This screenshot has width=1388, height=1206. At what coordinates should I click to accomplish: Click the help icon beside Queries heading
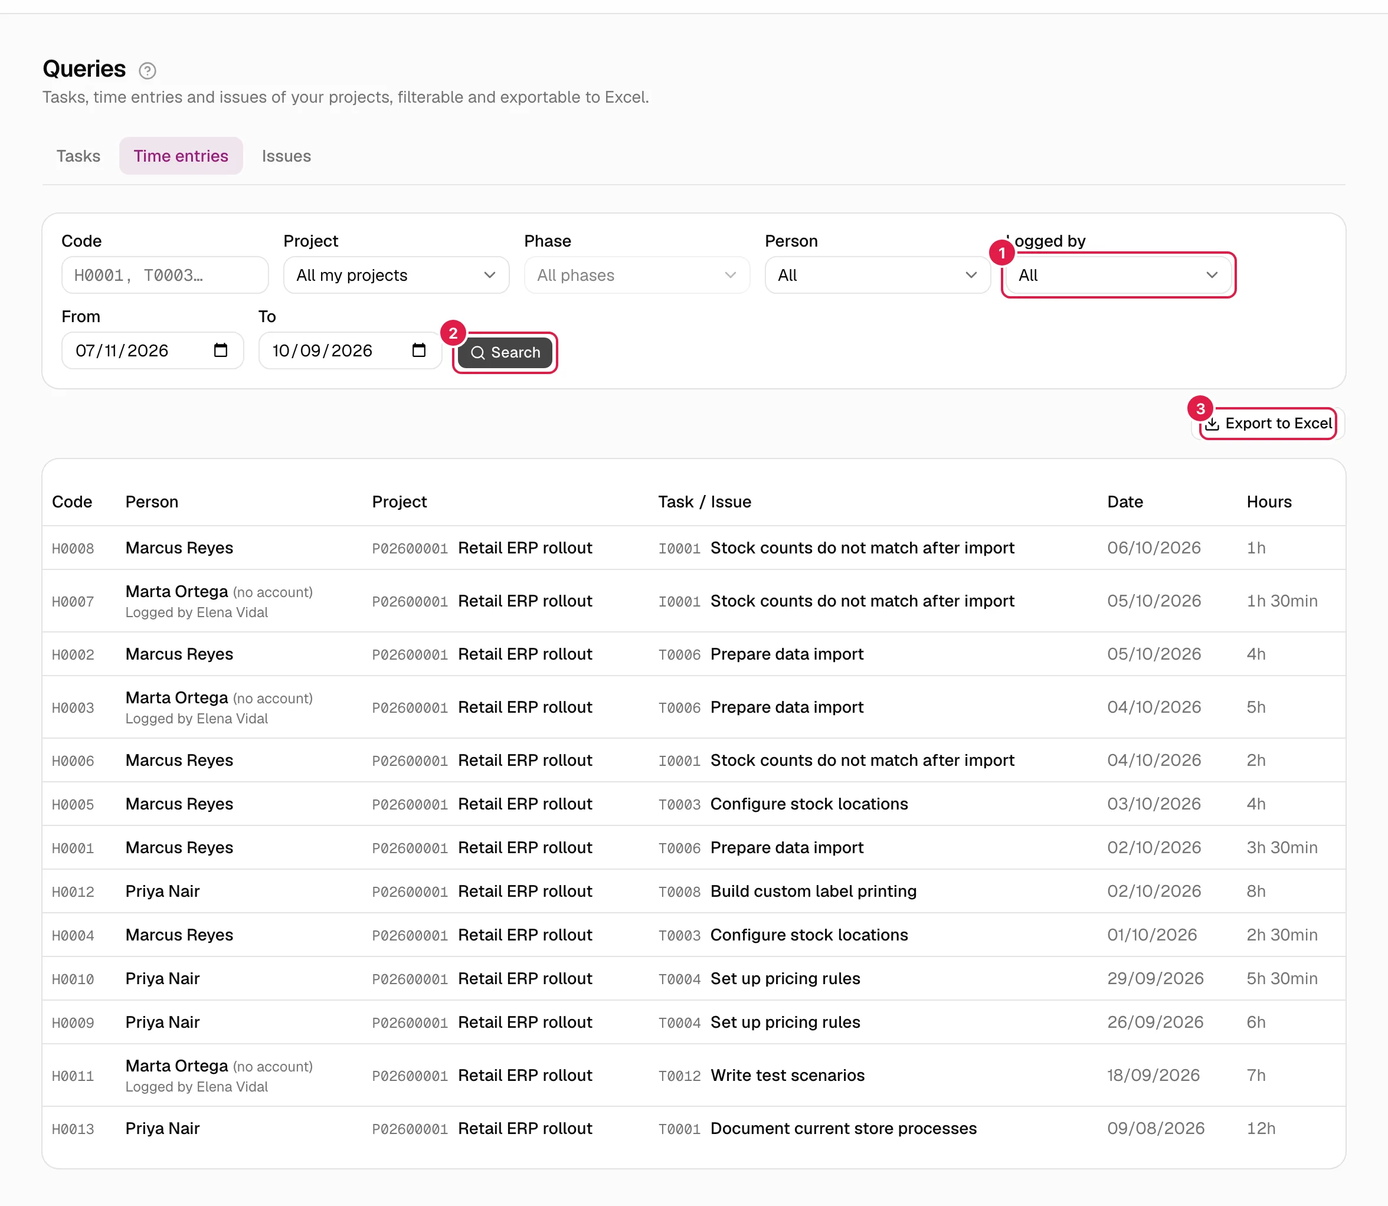148,70
